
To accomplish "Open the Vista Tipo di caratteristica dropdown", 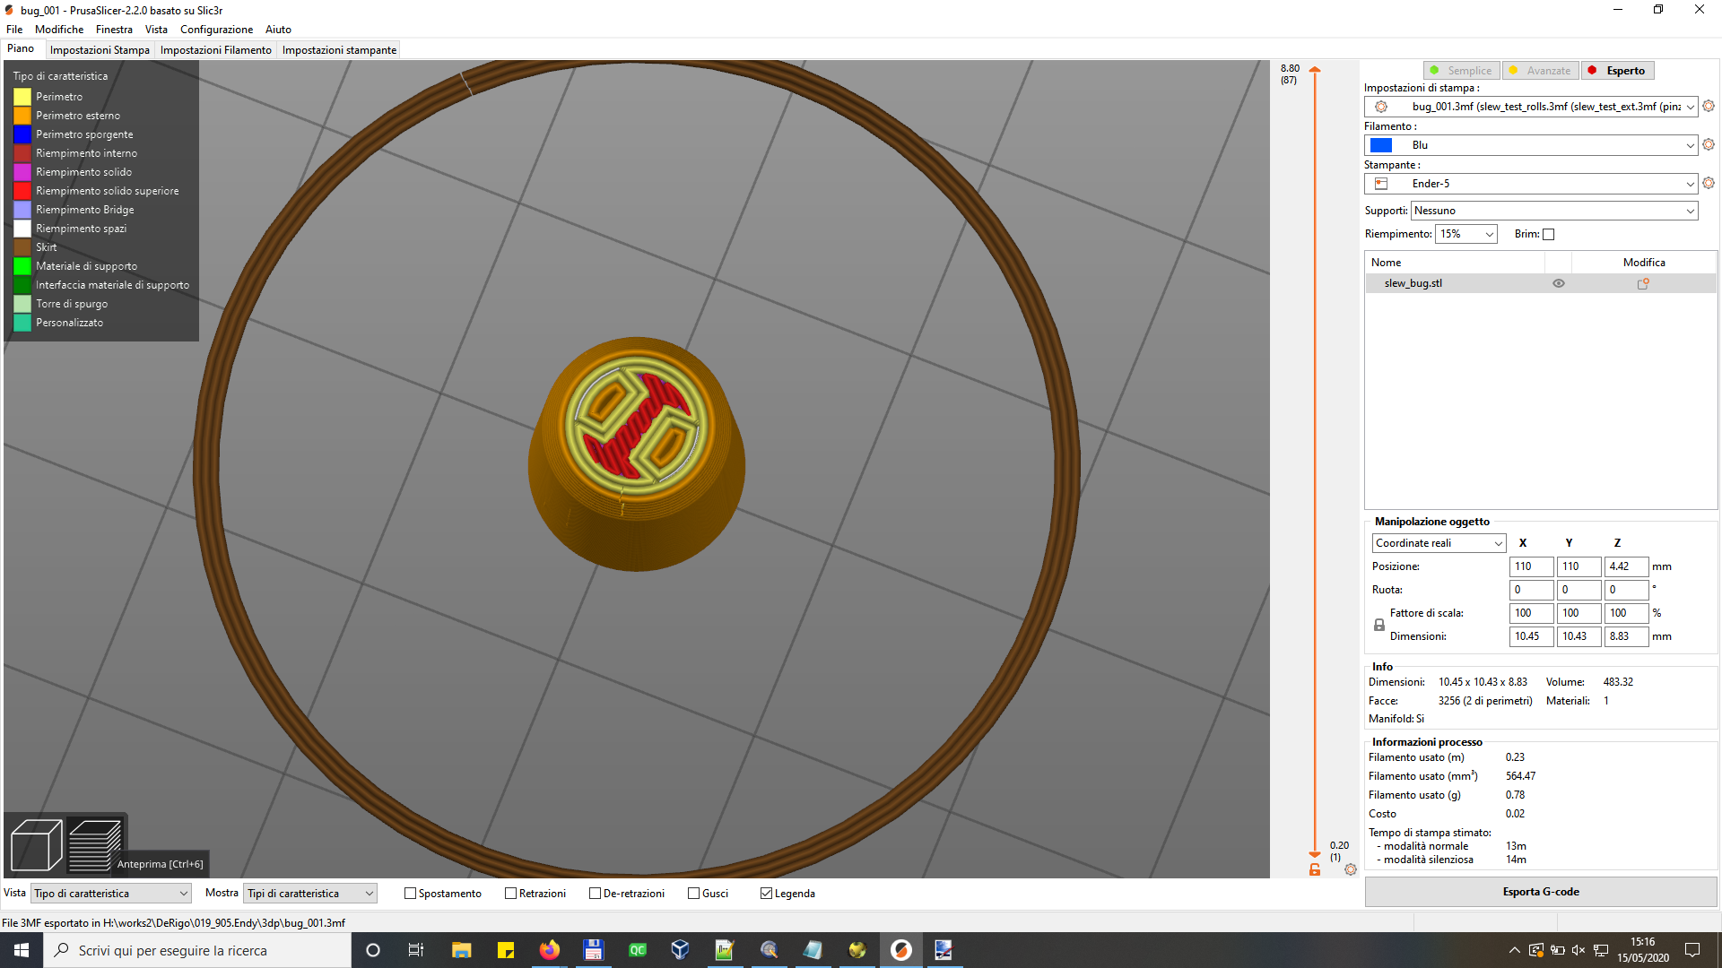I will (111, 894).
